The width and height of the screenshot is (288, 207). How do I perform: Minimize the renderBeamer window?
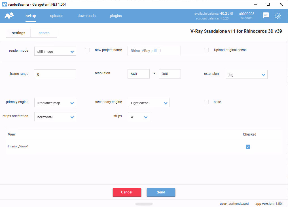tap(255, 4)
